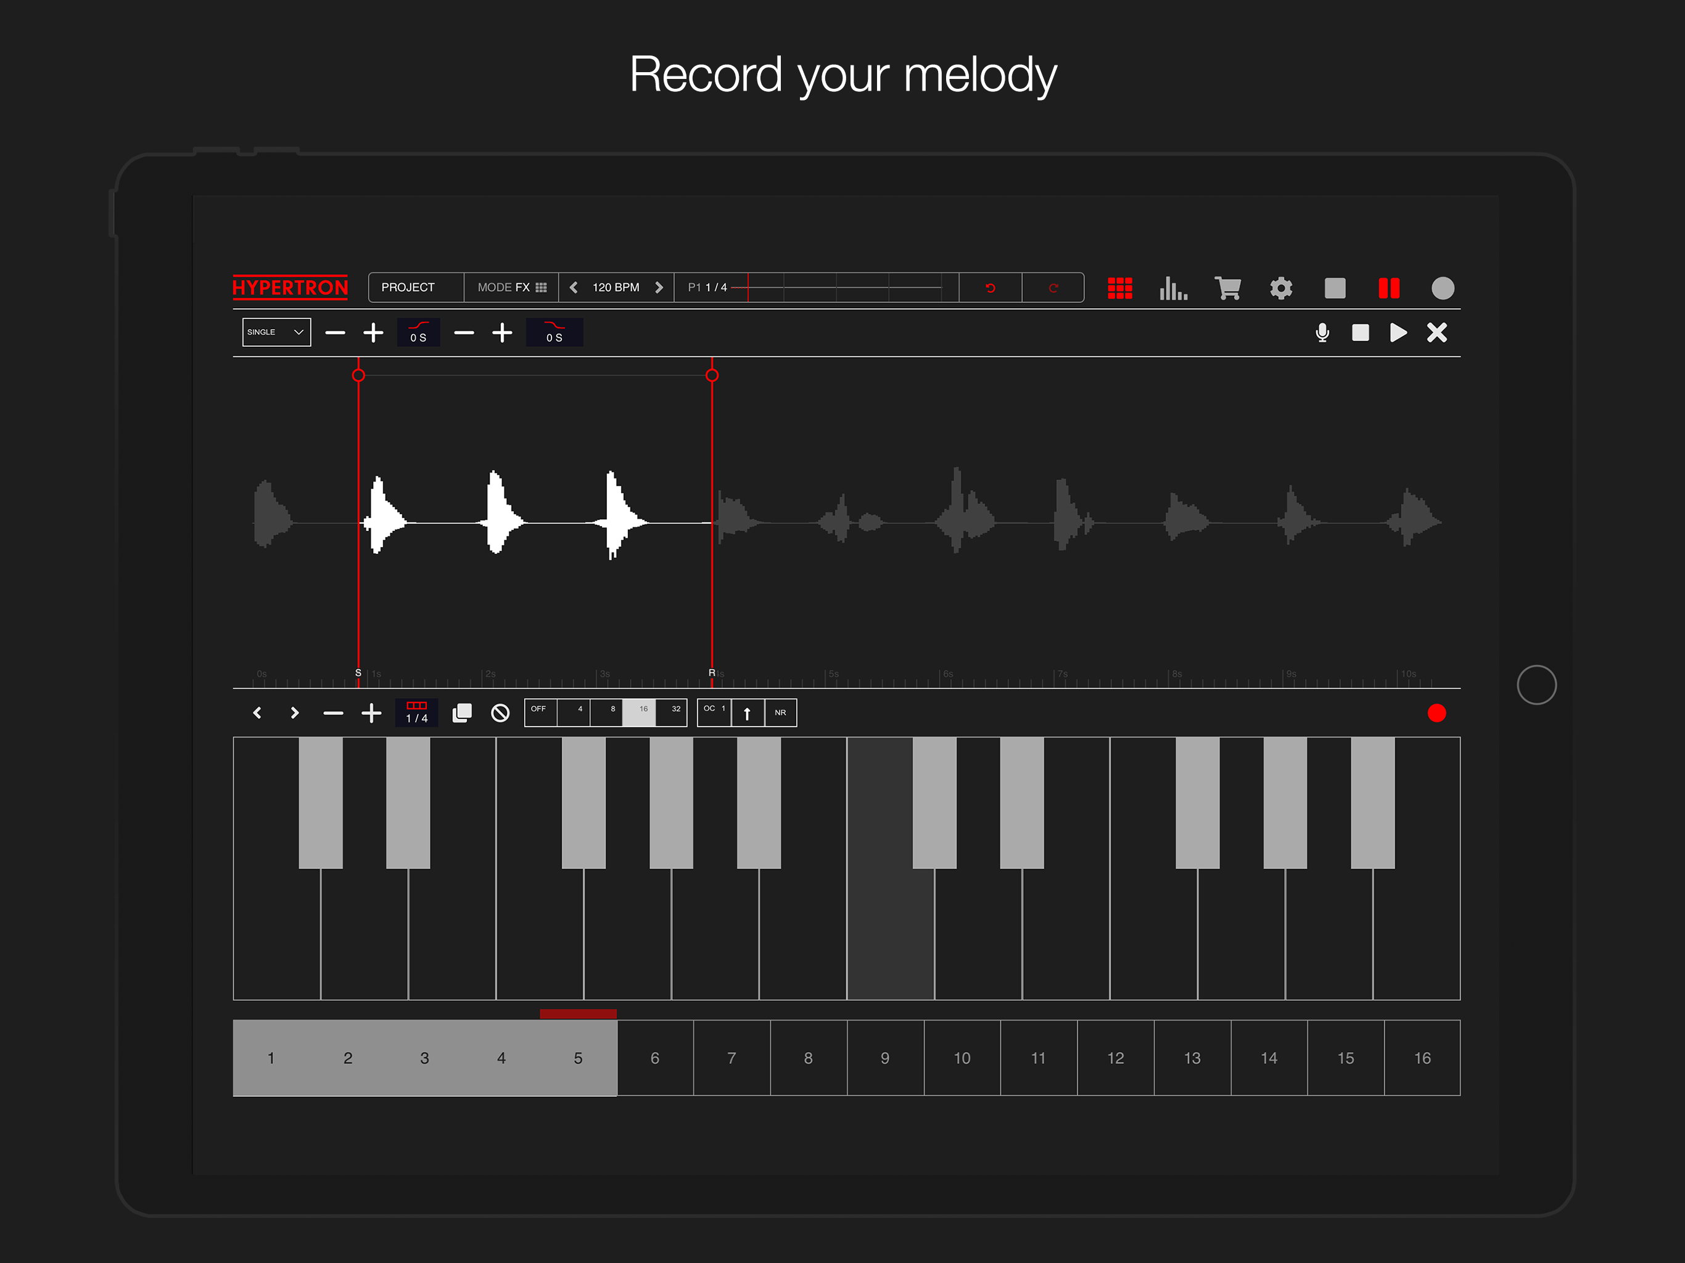Click the clear pattern prohibition icon
1685x1263 pixels.
click(500, 713)
